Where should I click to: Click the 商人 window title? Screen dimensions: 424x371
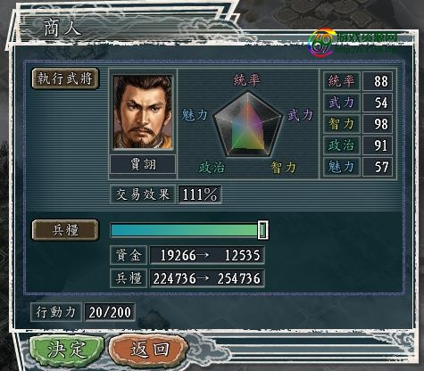62,29
